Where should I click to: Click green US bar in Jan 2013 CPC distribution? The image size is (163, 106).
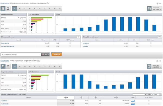click(42, 18)
